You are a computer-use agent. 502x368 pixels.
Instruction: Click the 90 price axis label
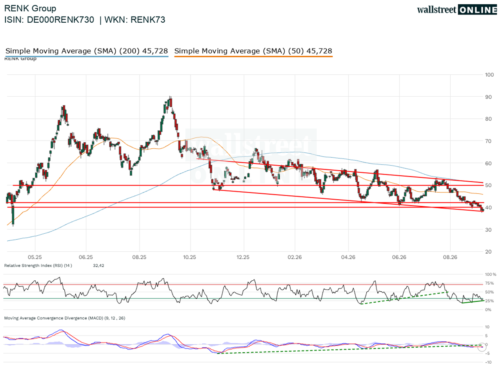488,96
